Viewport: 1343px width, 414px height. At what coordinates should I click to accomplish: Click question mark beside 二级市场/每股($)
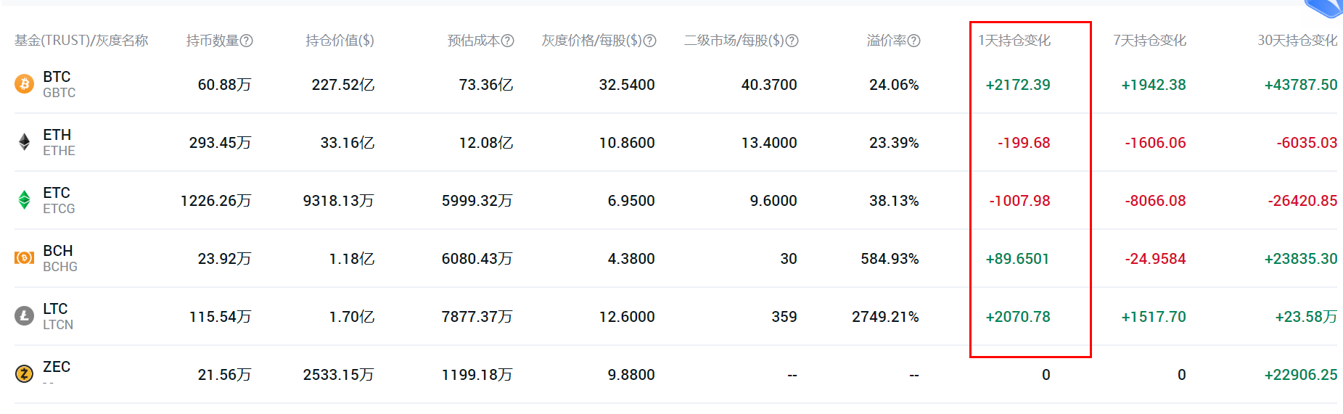point(792,41)
